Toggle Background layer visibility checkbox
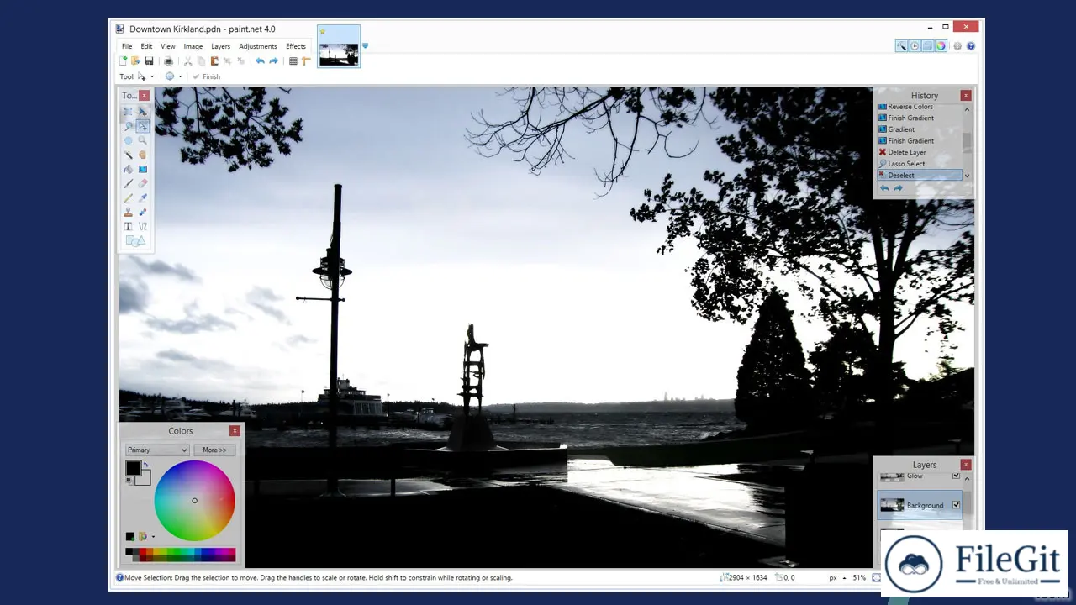 (x=956, y=505)
